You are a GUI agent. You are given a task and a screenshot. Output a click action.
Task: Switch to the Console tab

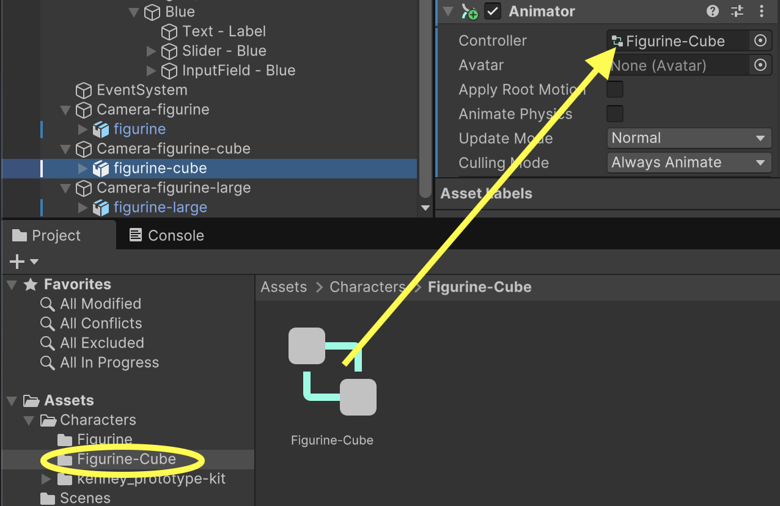pyautogui.click(x=167, y=235)
